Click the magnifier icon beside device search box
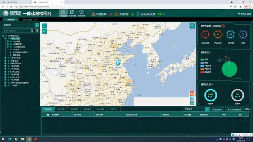 click(32, 30)
